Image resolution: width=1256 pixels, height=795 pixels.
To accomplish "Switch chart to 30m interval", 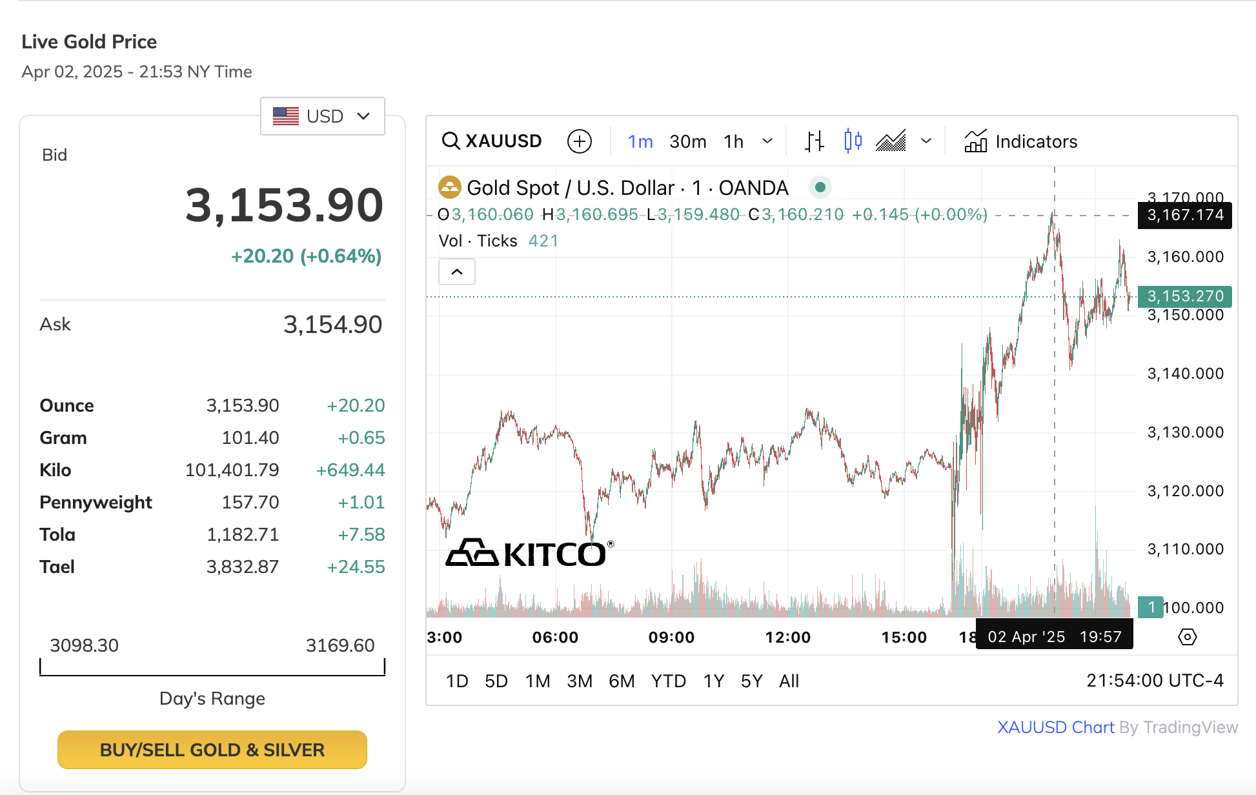I will 687,141.
